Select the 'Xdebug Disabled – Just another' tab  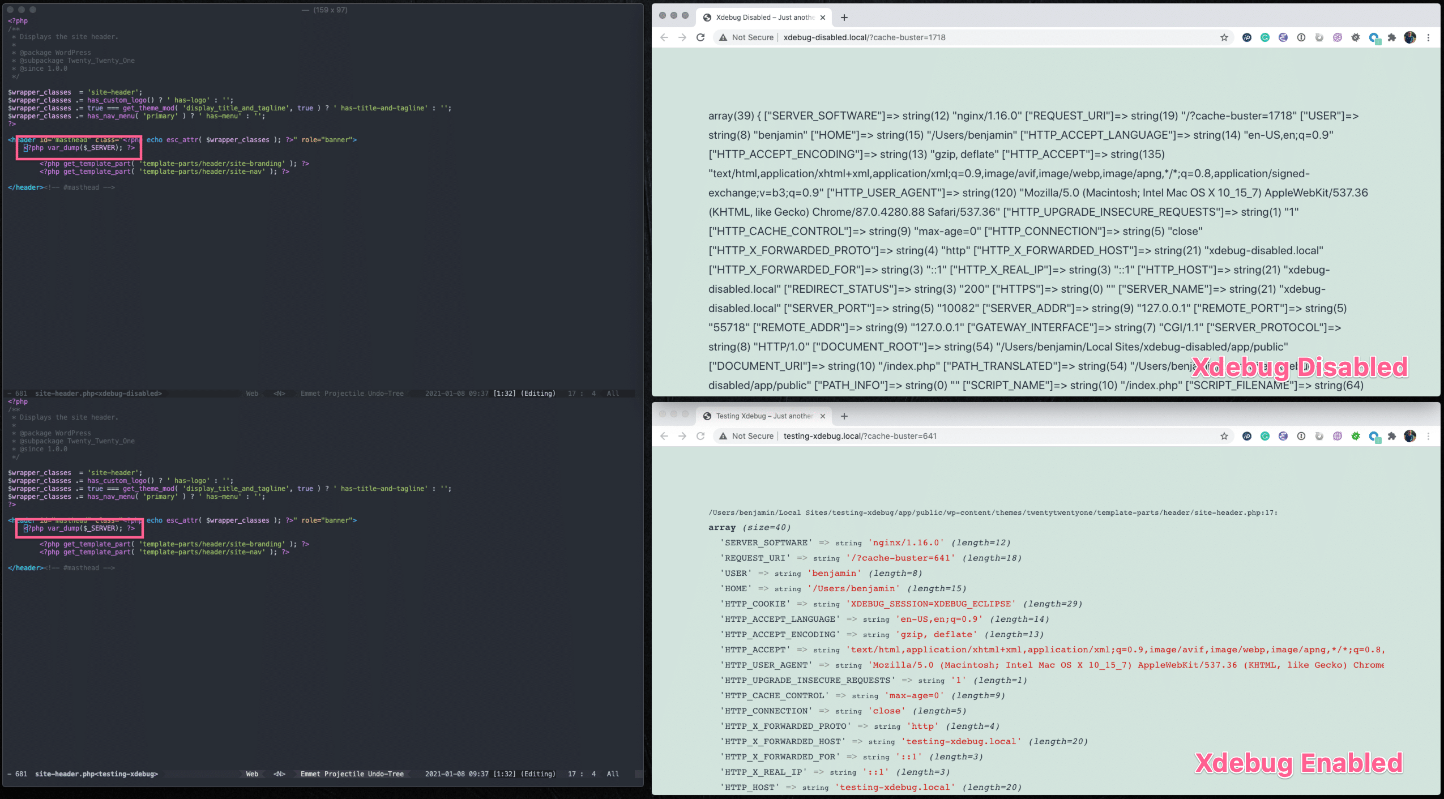click(764, 18)
